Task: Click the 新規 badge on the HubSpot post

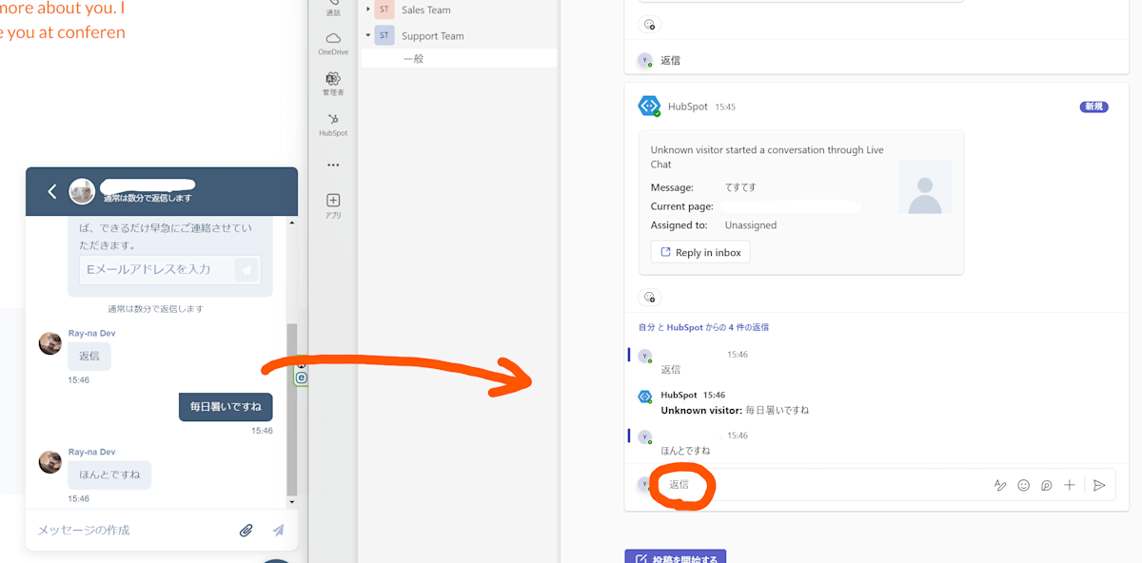Action: 1094,107
